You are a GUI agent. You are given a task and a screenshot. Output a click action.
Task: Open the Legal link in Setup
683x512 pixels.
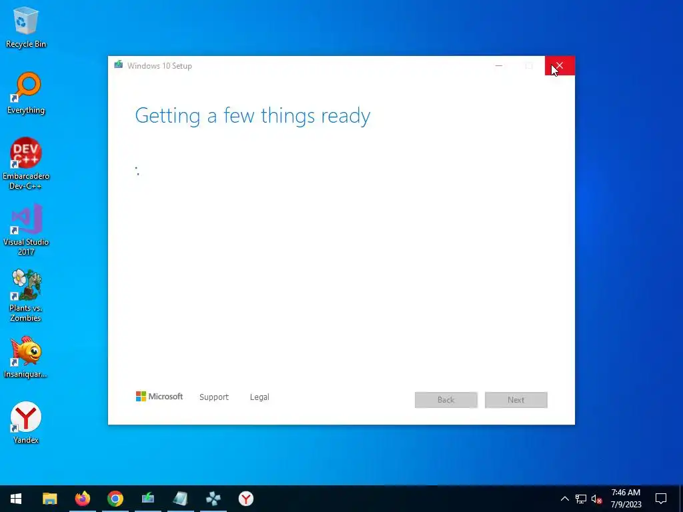point(259,397)
